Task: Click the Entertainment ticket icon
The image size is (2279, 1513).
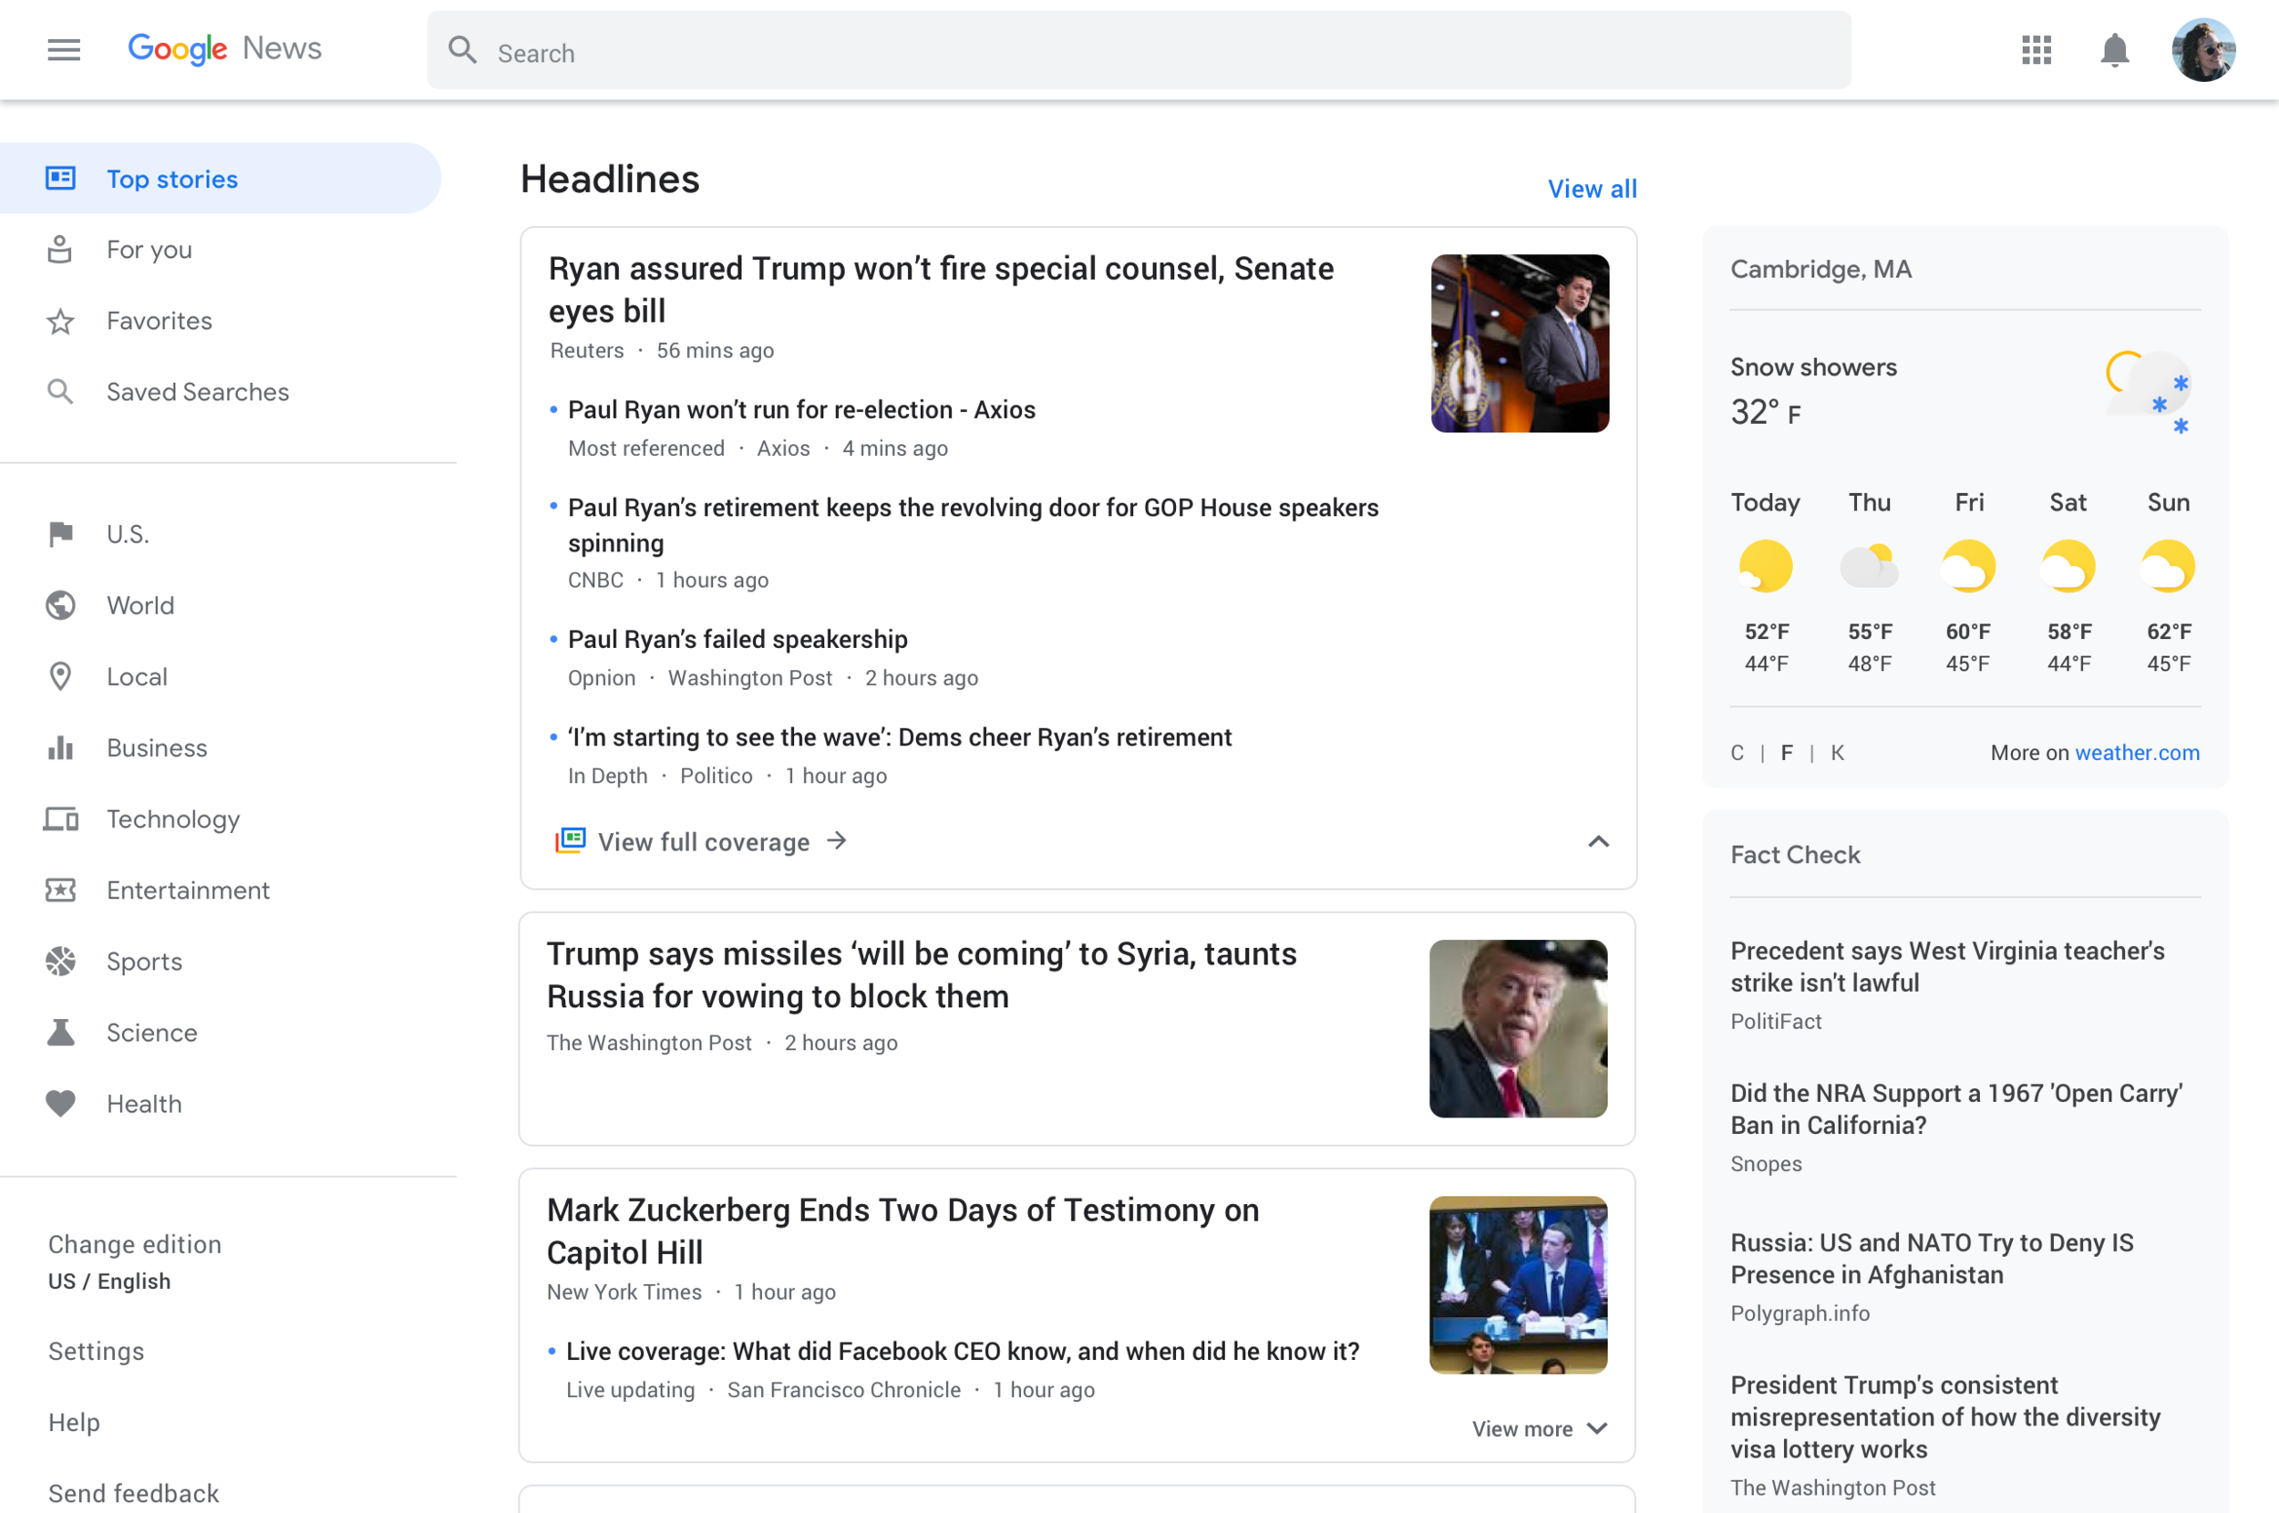Action: [x=61, y=890]
